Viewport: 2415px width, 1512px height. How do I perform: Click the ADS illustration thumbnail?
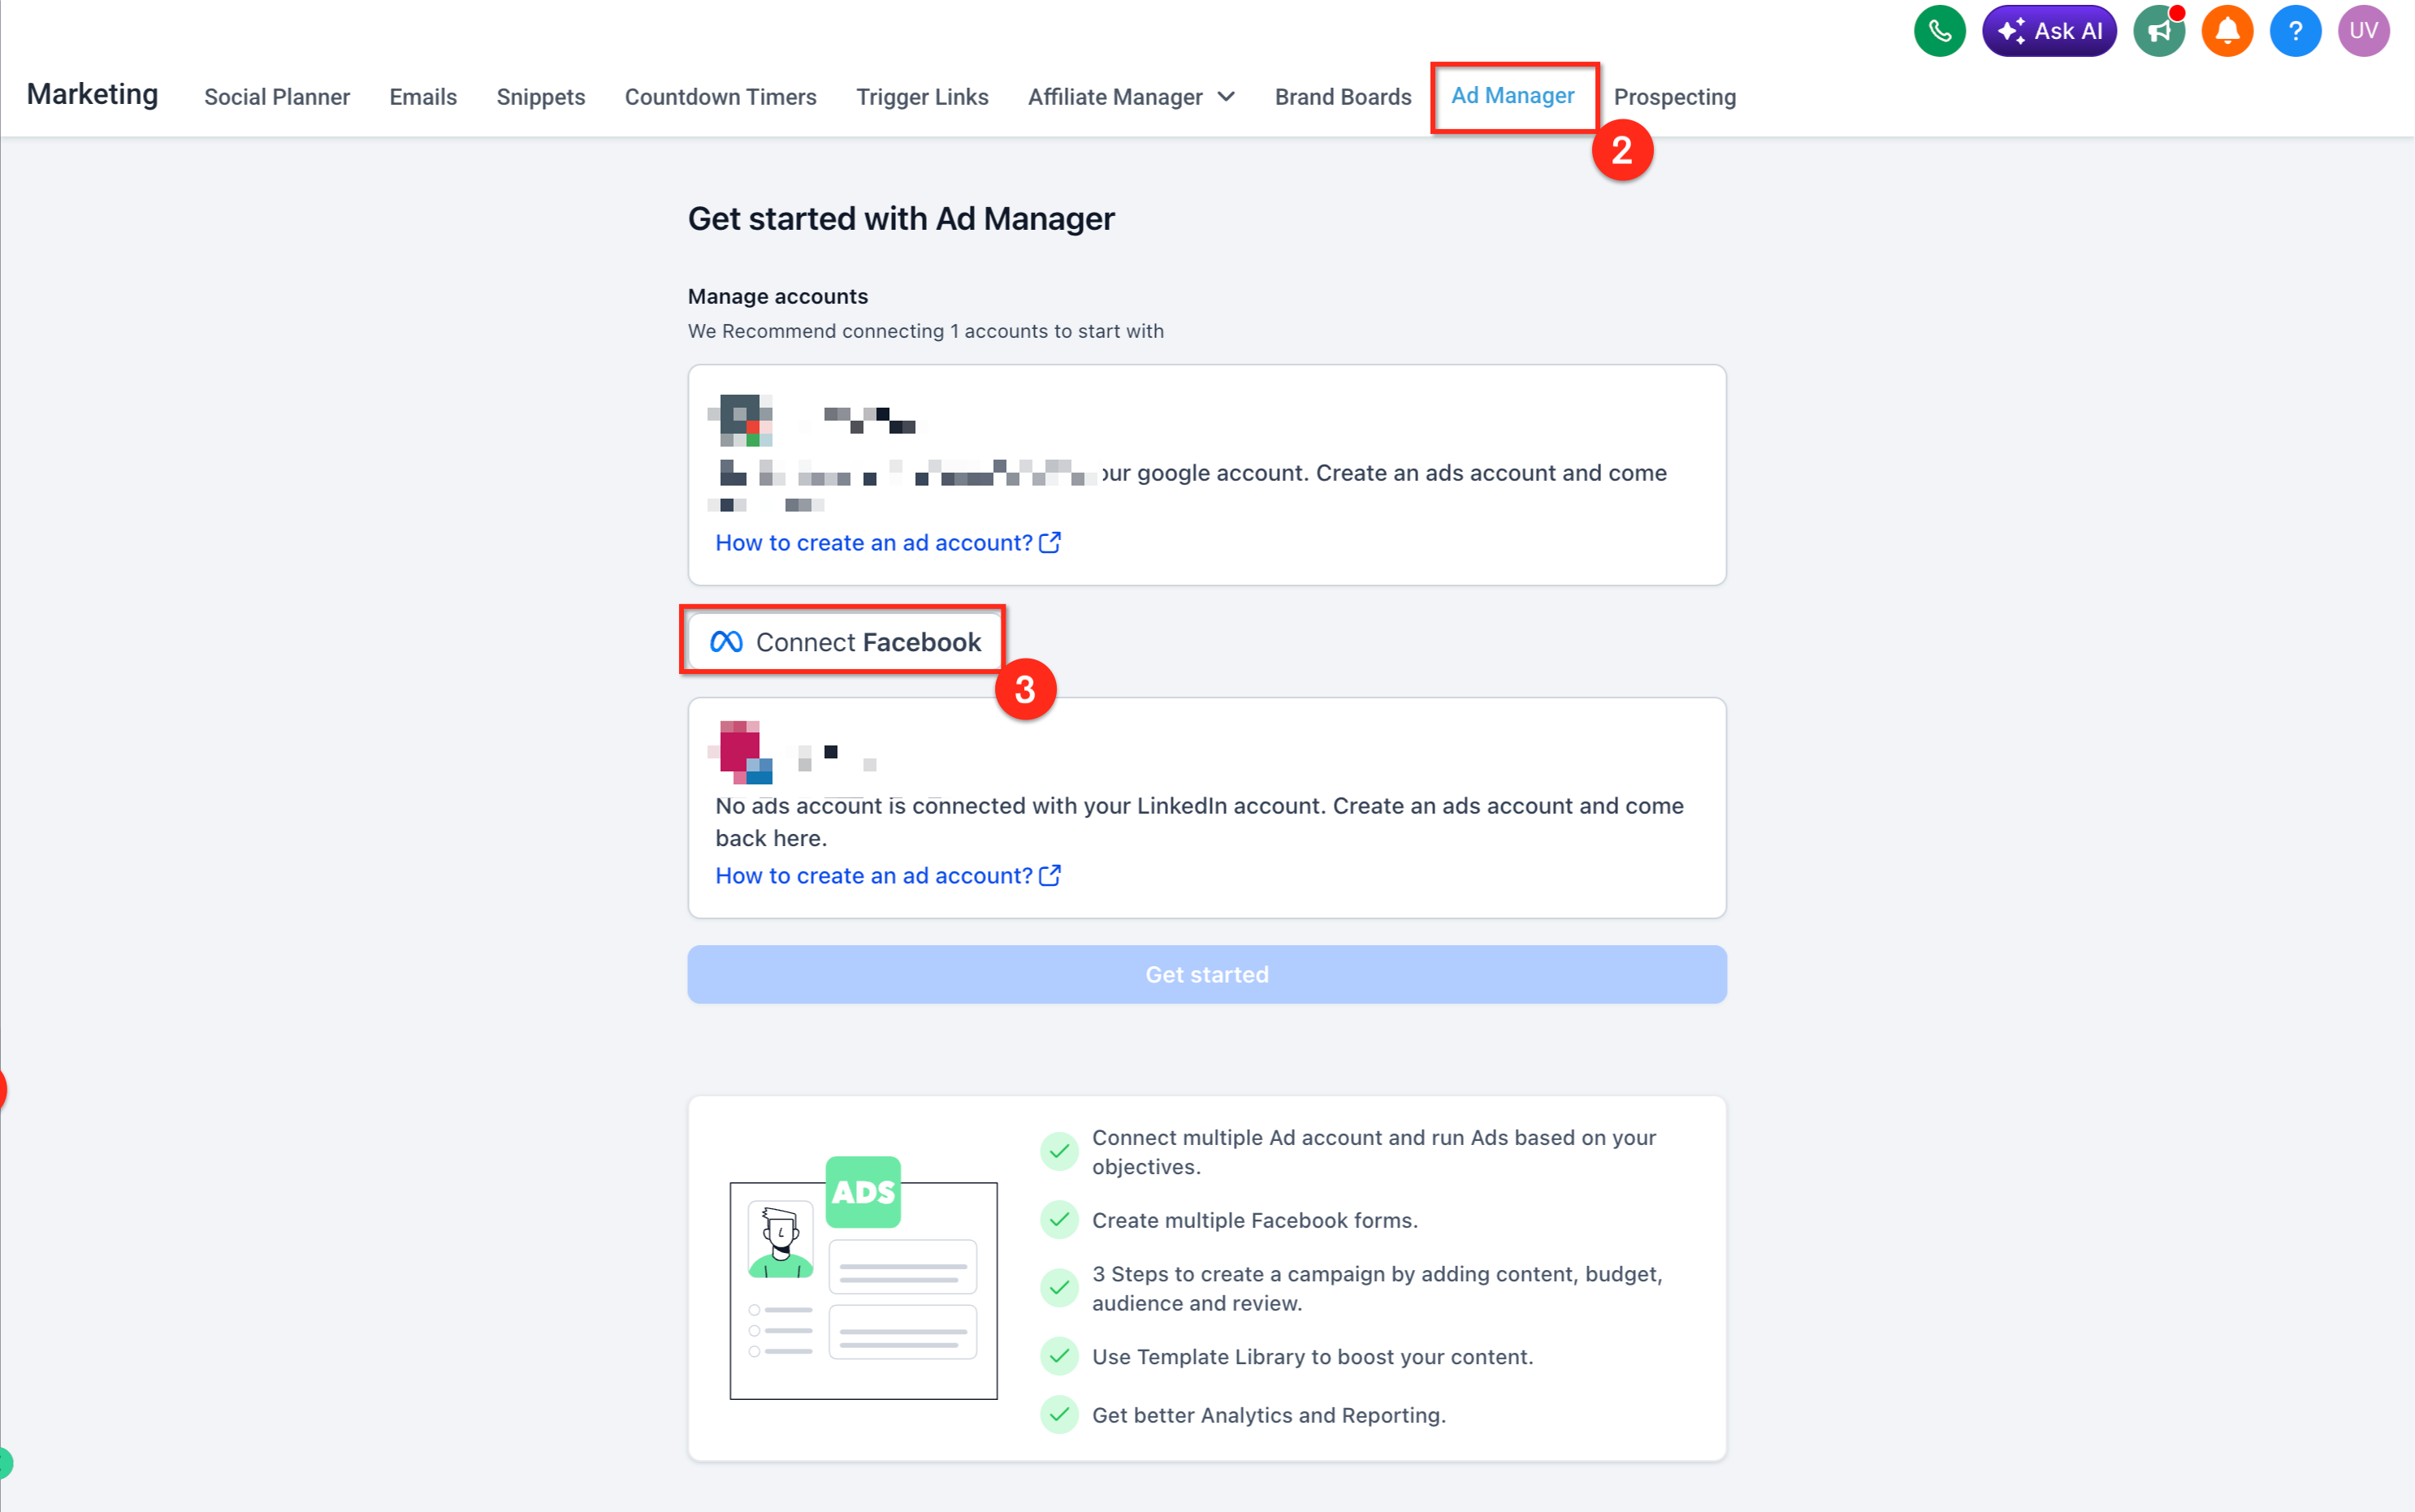tap(863, 1279)
